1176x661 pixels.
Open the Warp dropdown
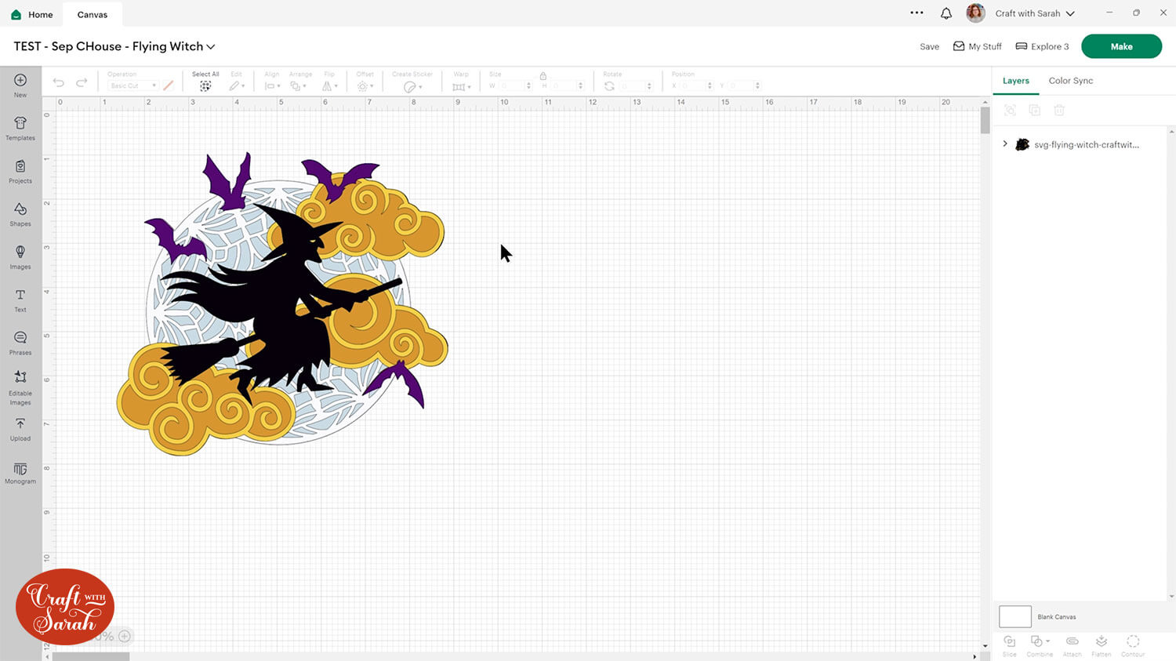461,86
